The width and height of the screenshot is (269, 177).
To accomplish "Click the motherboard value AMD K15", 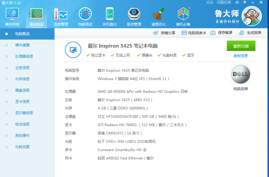I will (x=125, y=100).
